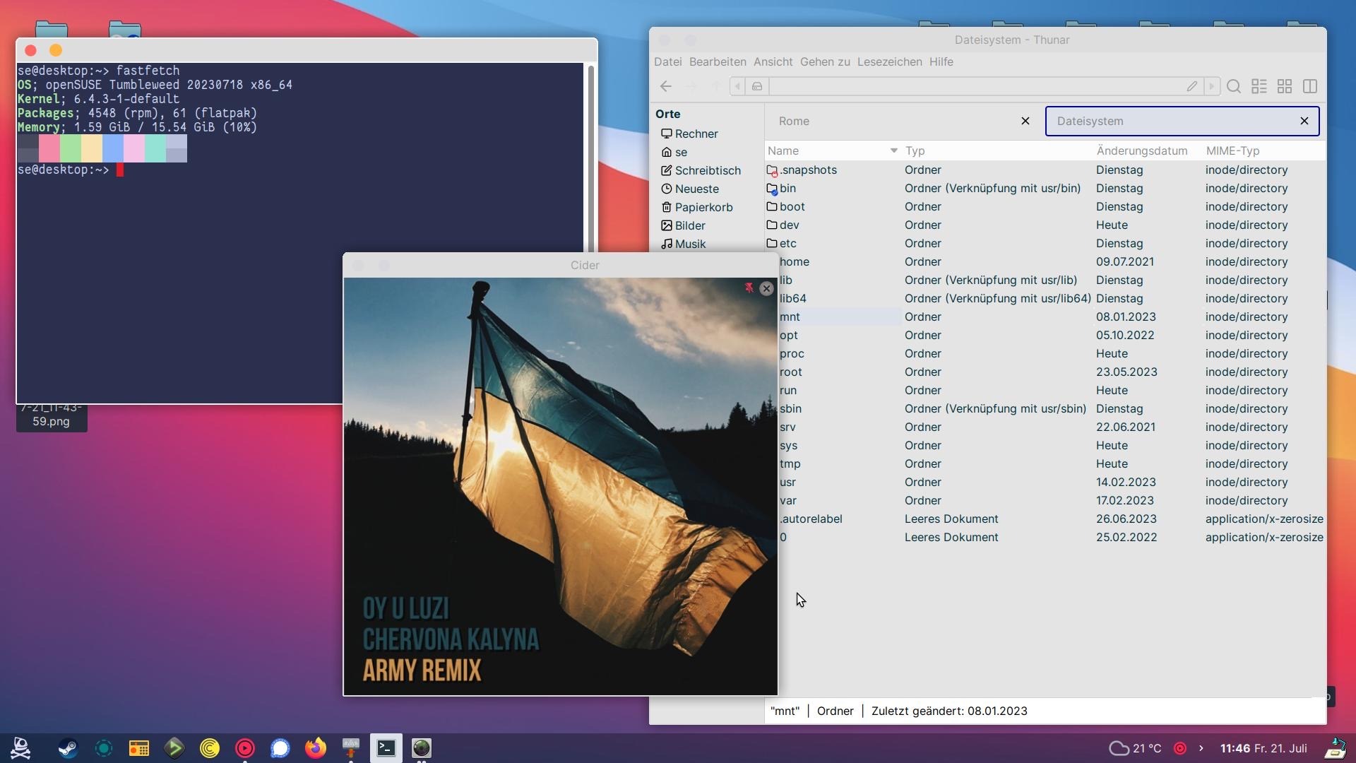
Task: Click the pencil edit-path icon in location bar
Action: [x=1192, y=86]
